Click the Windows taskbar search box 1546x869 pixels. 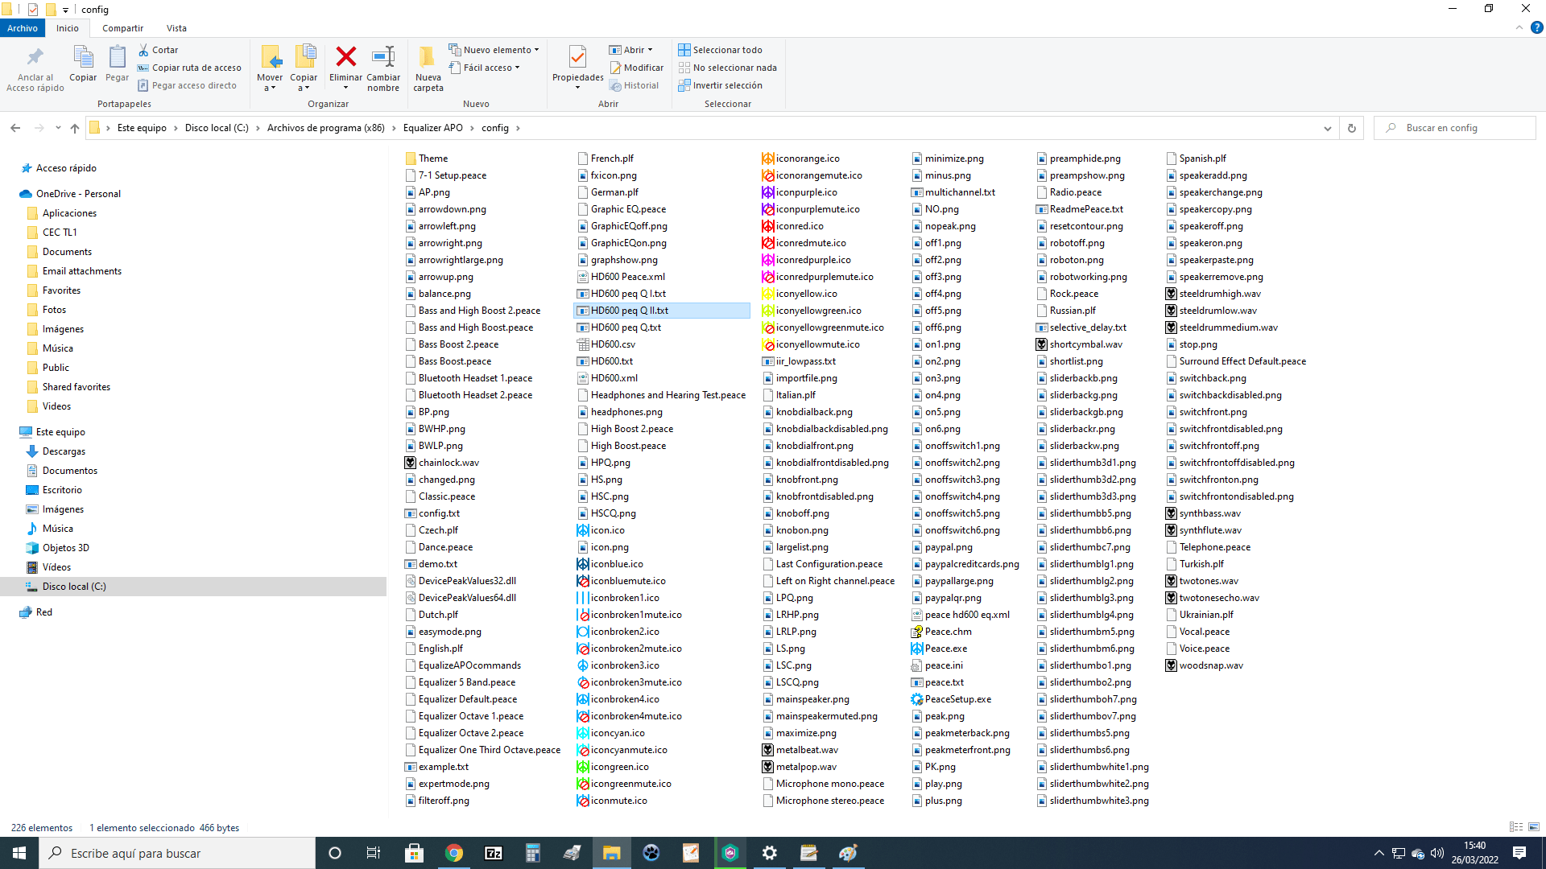(177, 853)
